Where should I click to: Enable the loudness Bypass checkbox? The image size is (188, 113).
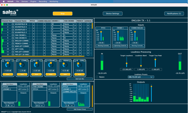[97, 77]
